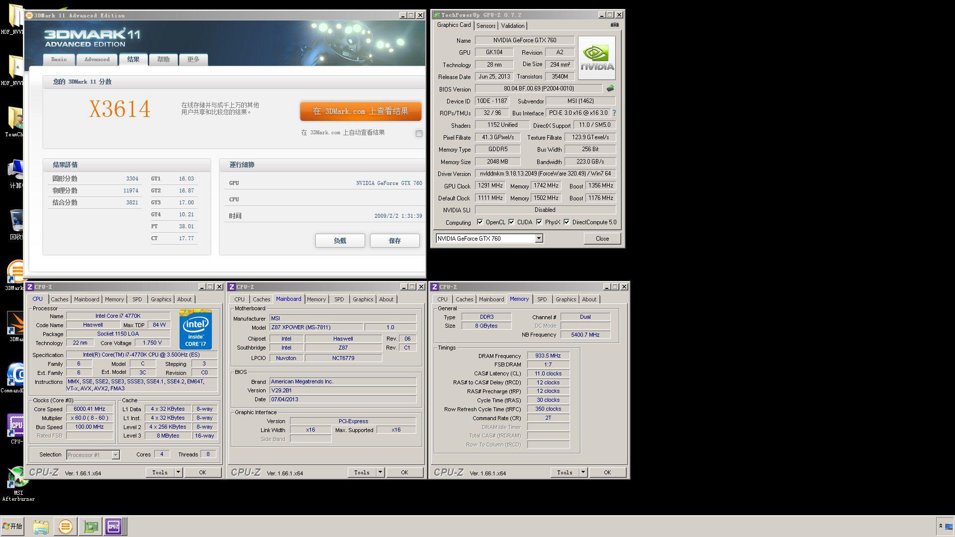Click the orange view results on 3DMark.com button
Viewport: 955px width, 537px height.
tap(361, 111)
